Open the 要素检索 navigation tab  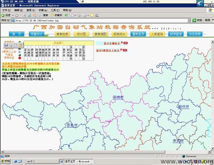pos(62,34)
